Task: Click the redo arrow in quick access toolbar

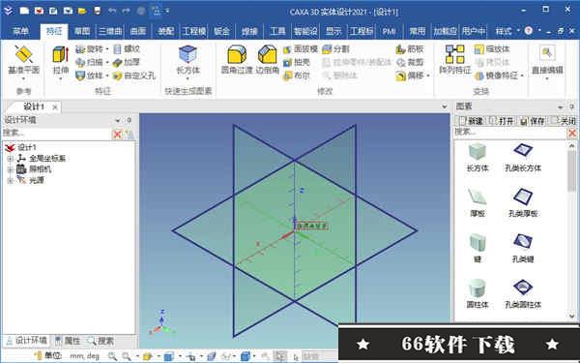Action: (x=126, y=11)
